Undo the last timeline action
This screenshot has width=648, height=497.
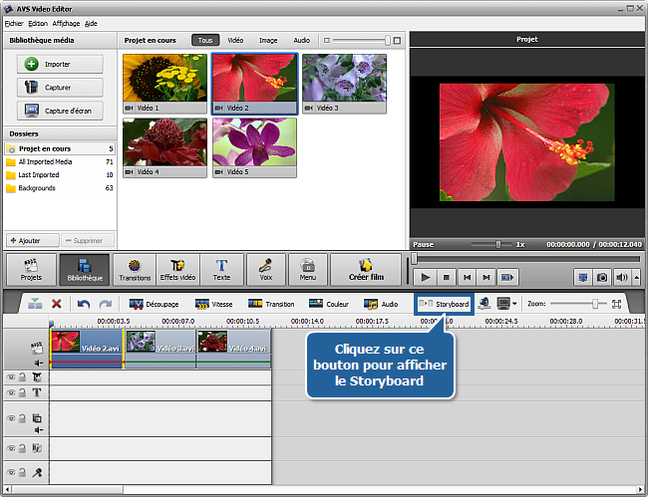[x=84, y=304]
